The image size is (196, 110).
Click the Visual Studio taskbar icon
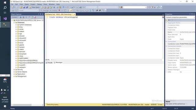(x=5, y=19)
